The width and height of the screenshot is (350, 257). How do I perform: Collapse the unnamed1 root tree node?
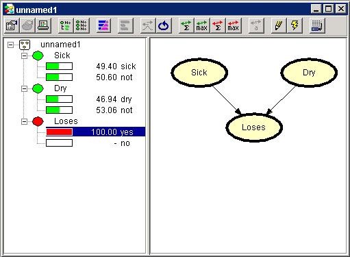pyautogui.click(x=10, y=45)
